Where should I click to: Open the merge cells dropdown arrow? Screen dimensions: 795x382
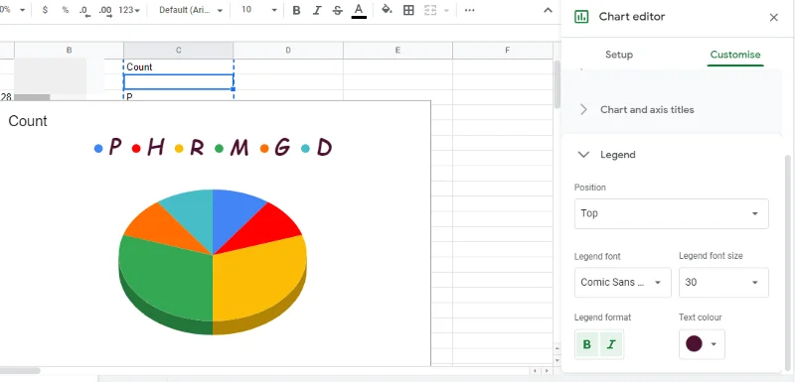[446, 10]
